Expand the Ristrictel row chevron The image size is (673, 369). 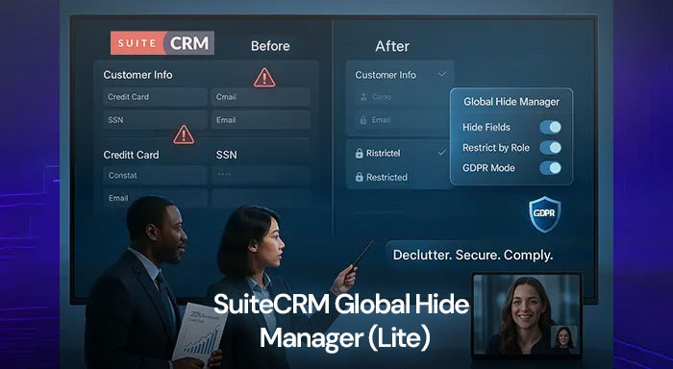441,153
